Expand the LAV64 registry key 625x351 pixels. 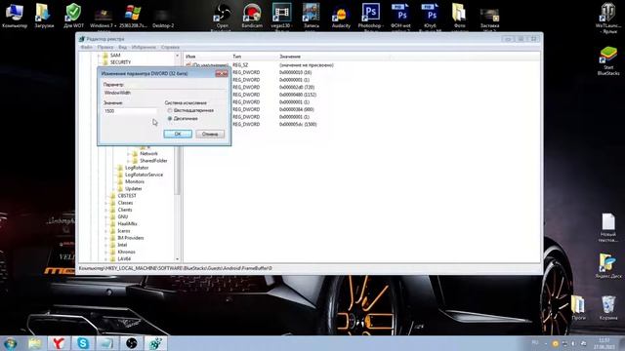106,259
